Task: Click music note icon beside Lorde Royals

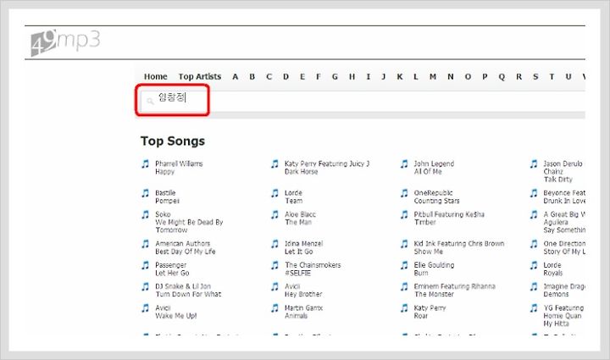Action: (534, 265)
